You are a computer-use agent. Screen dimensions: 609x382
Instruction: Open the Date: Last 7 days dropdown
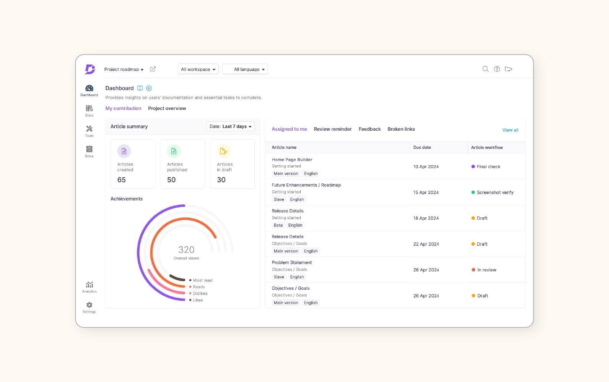[x=230, y=126]
